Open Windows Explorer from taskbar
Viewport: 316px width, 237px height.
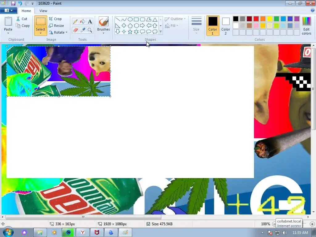pos(40,233)
